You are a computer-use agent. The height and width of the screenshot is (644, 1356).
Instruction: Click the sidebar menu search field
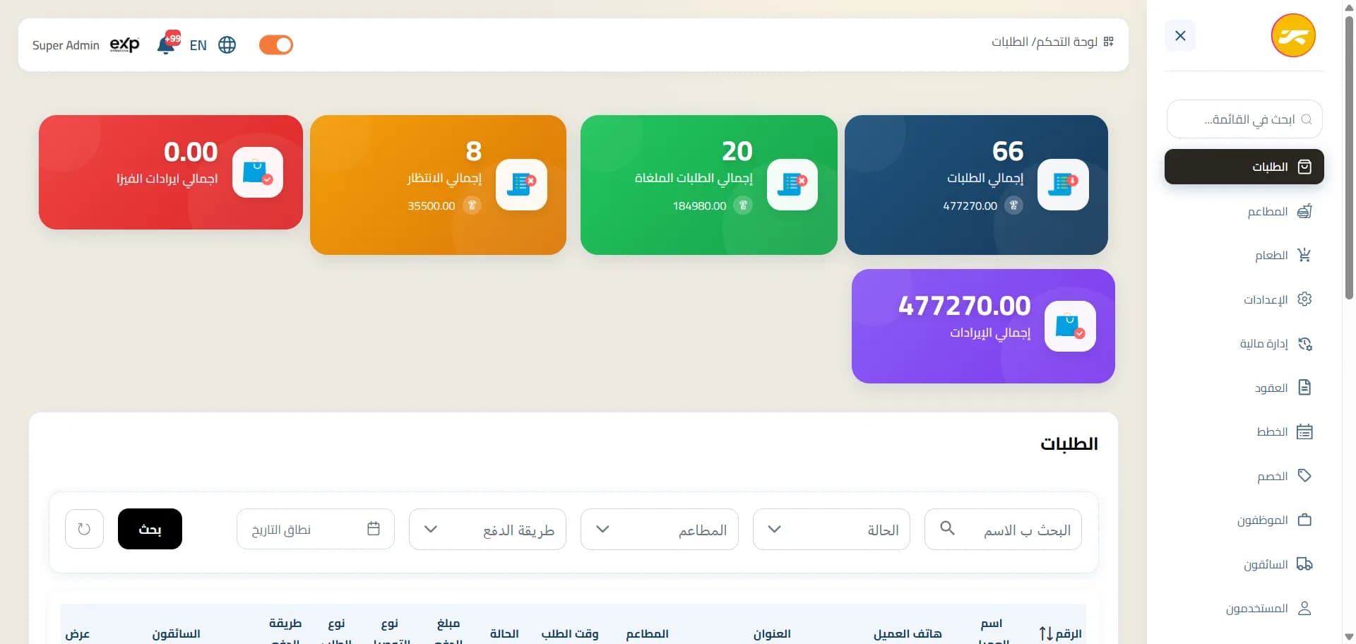[1244, 119]
